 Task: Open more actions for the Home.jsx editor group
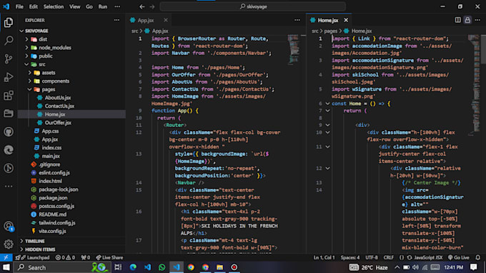point(477,20)
